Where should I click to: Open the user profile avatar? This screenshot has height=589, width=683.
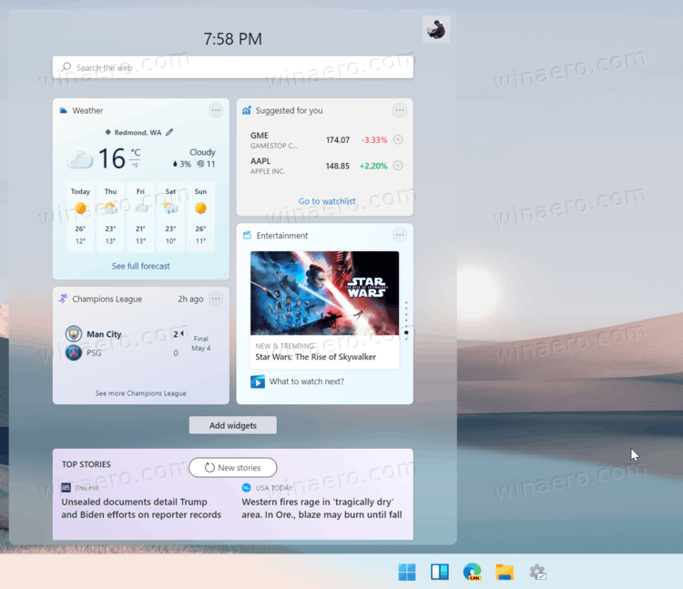[x=436, y=30]
